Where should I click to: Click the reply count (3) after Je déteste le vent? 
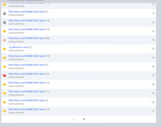(x=30, y=47)
